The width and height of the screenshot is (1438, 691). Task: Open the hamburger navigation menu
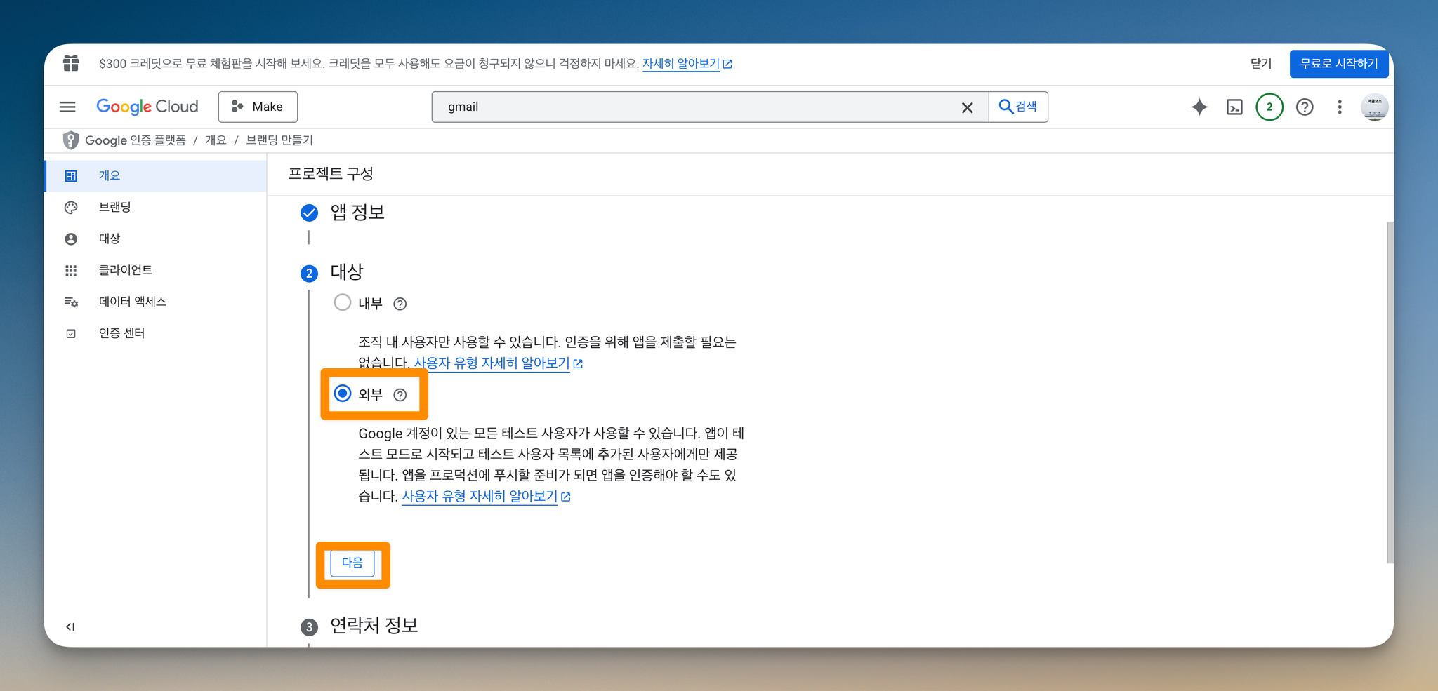(67, 107)
